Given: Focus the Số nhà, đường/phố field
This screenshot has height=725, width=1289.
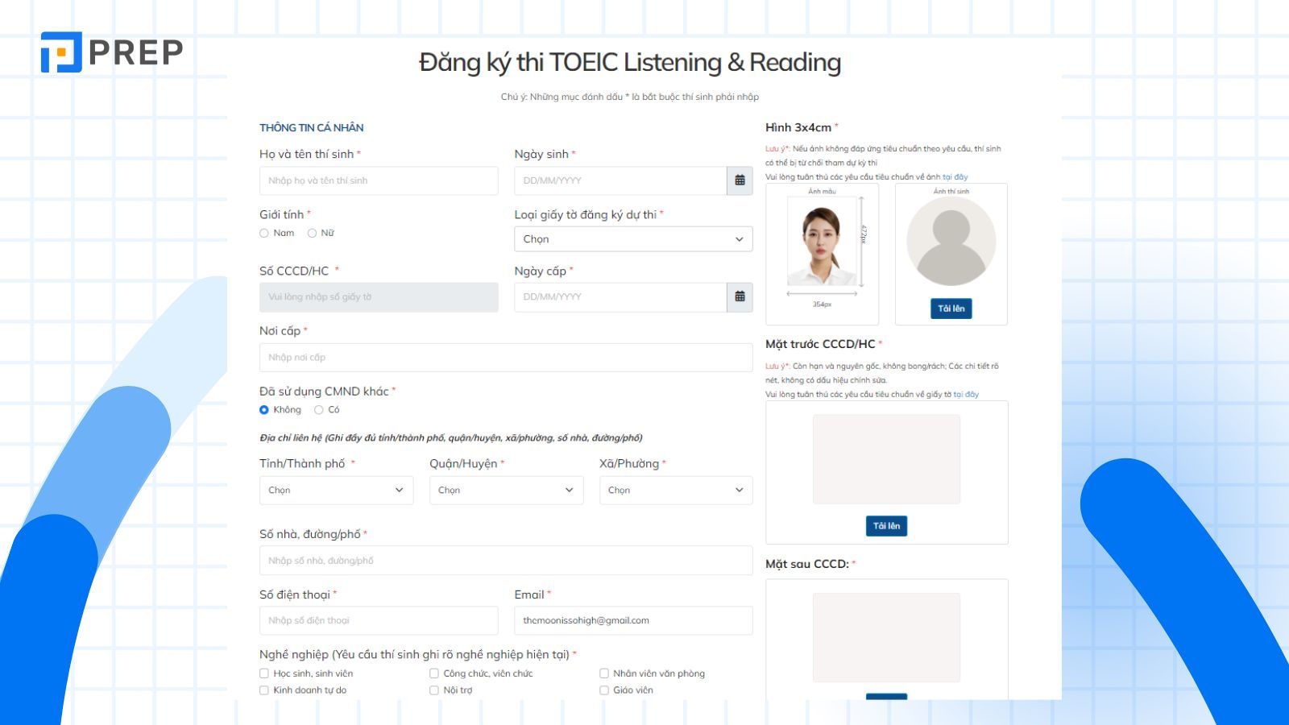Looking at the screenshot, I should 506,561.
